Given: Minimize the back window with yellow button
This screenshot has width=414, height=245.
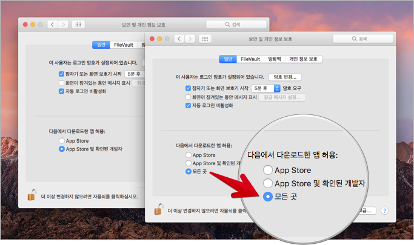Looking at the screenshot, I should [33, 24].
